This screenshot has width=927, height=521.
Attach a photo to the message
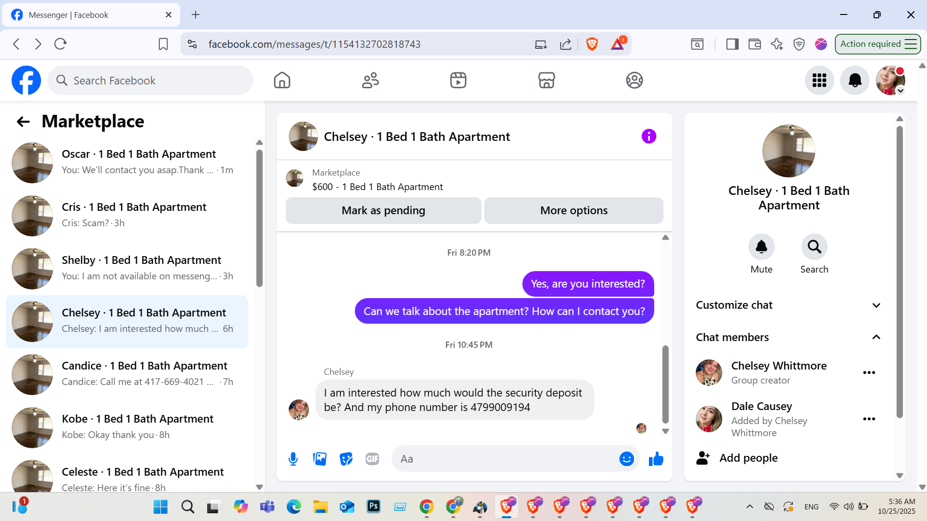[320, 459]
